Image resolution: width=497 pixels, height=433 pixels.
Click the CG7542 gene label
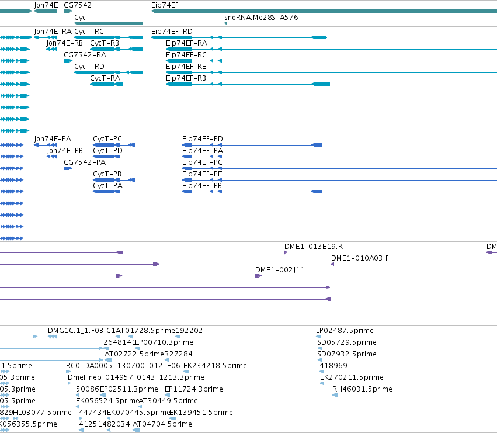[x=78, y=5]
